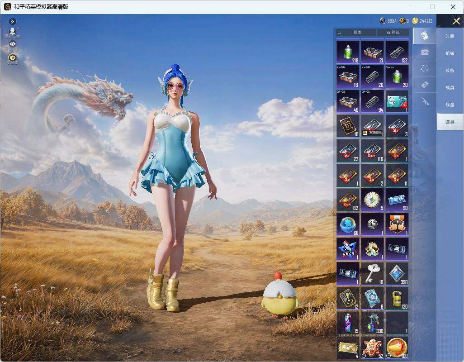The height and width of the screenshot is (362, 464).
Task: Open the fireworks sub-category icon
Action: tap(425, 68)
